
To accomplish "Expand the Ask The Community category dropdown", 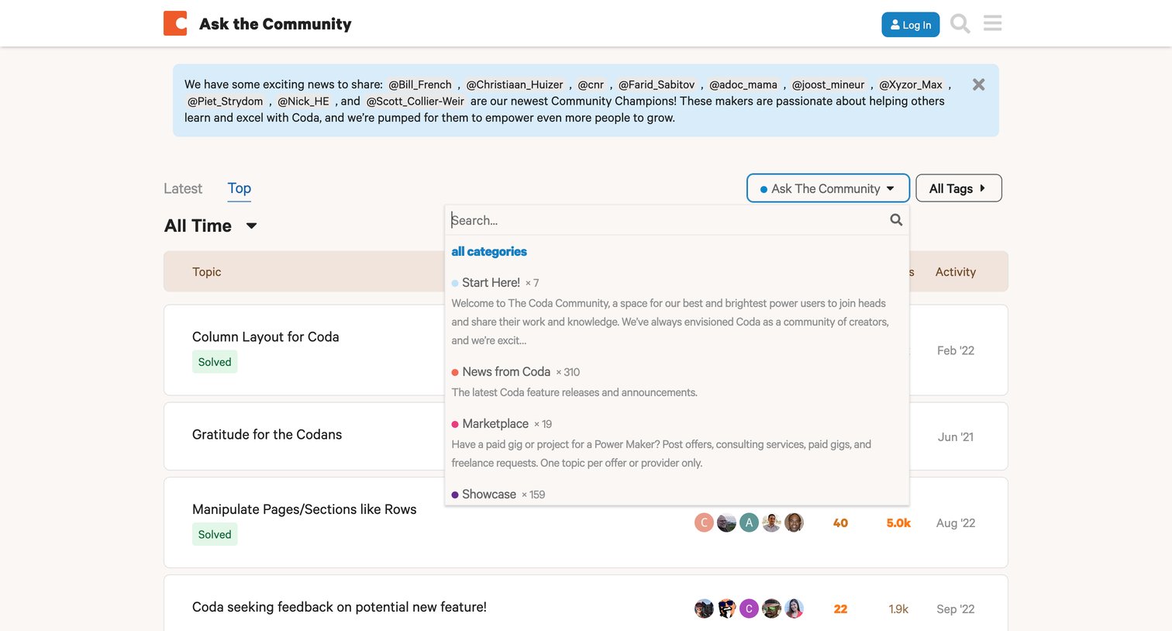I will coord(828,188).
